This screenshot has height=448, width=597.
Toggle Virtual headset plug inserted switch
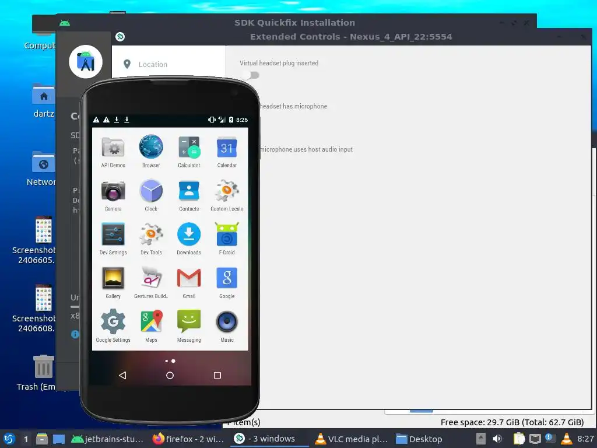(250, 75)
